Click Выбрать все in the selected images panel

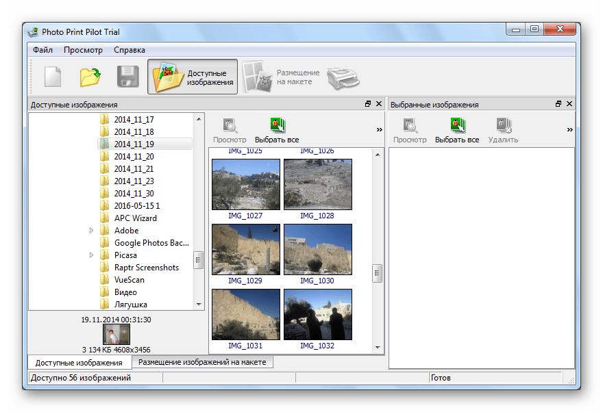457,131
